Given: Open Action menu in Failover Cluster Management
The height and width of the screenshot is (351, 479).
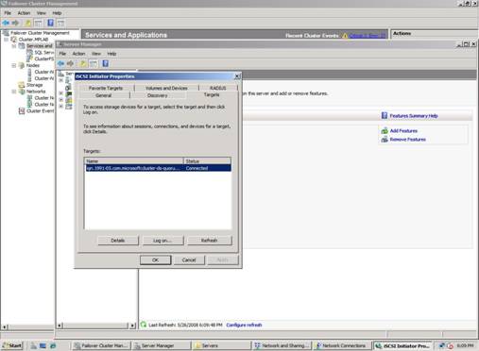Looking at the screenshot, I should coord(24,13).
